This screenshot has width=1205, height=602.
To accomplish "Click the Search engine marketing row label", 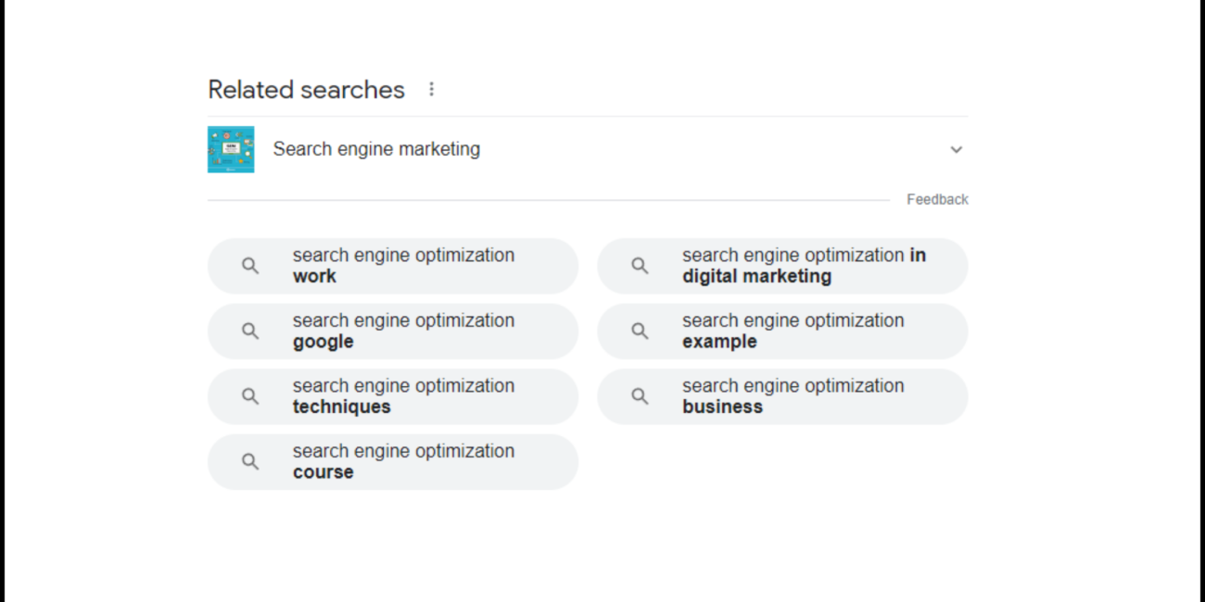I will [376, 149].
